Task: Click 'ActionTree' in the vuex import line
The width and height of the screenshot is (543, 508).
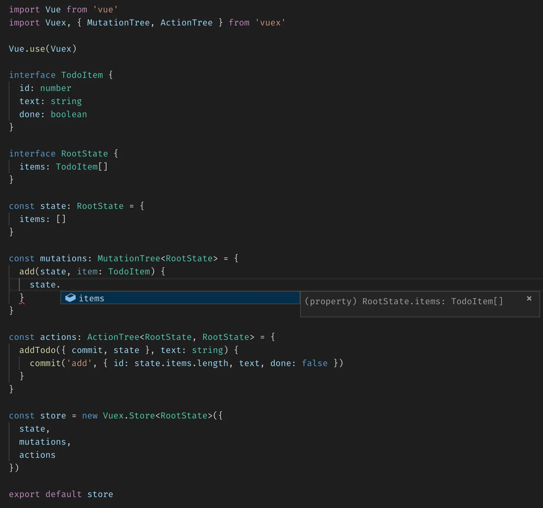Action: click(x=186, y=23)
